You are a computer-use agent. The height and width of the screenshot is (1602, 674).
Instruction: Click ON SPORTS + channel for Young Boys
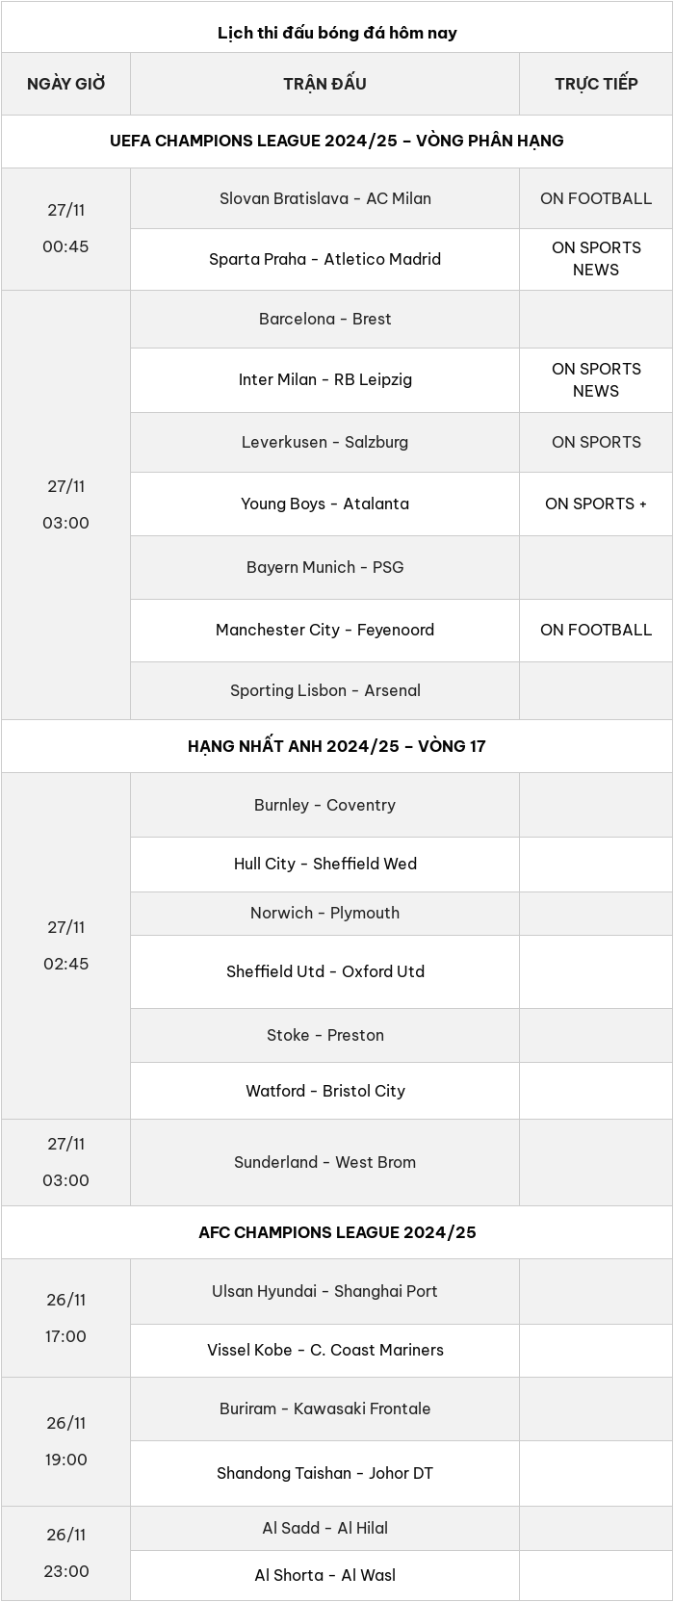(596, 504)
